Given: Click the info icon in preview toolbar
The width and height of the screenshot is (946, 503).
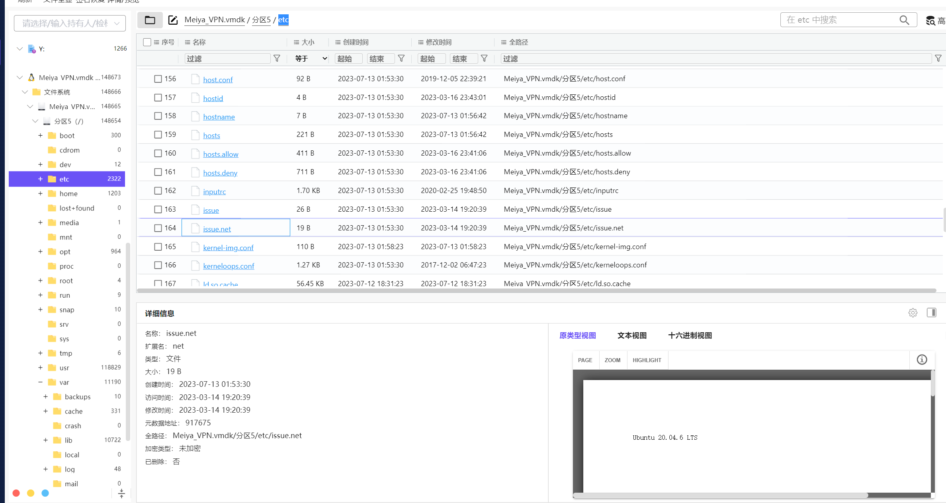Looking at the screenshot, I should point(922,360).
